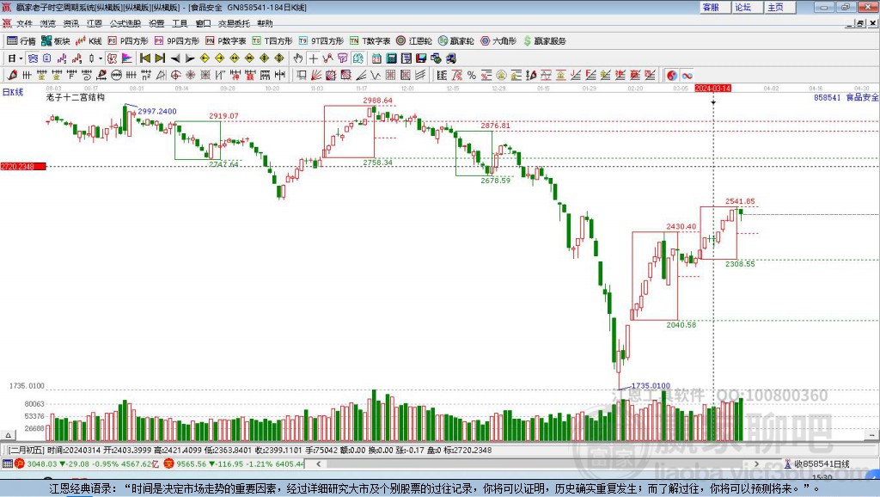
Task: Open the 文件 menu
Action: [x=24, y=23]
